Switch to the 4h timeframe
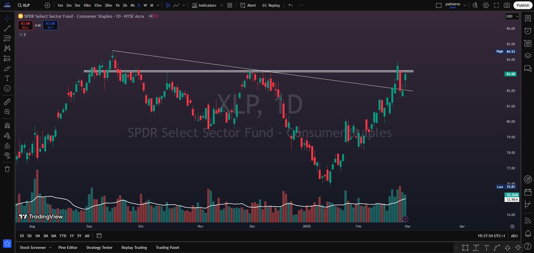This screenshot has height=253, width=534. (x=132, y=5)
